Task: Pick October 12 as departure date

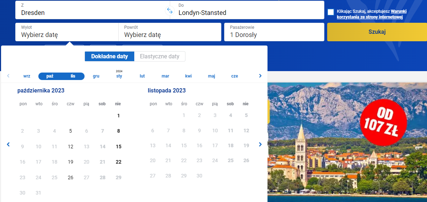Action: click(x=70, y=147)
